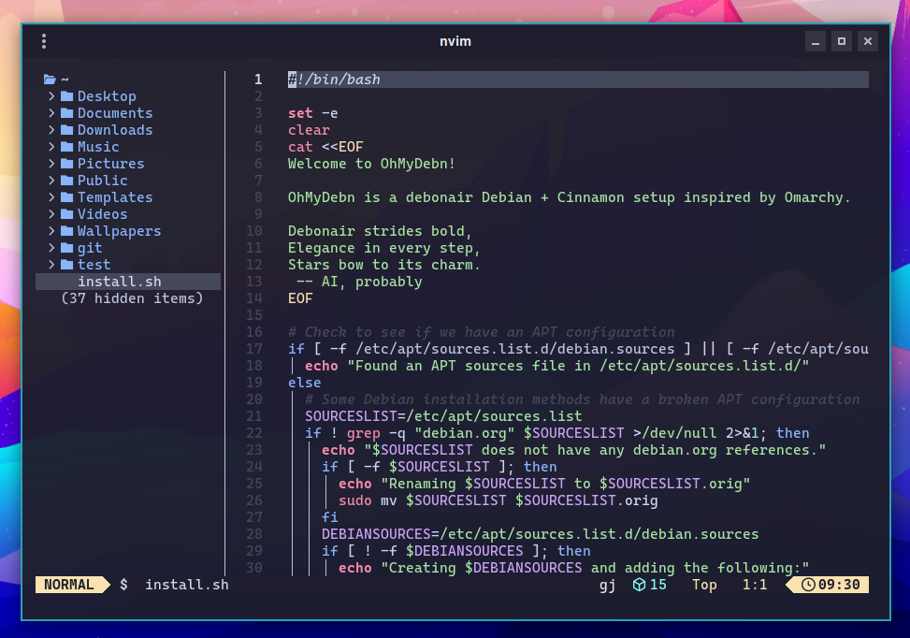Expand the test folder chevron
The image size is (910, 638).
pyautogui.click(x=51, y=264)
